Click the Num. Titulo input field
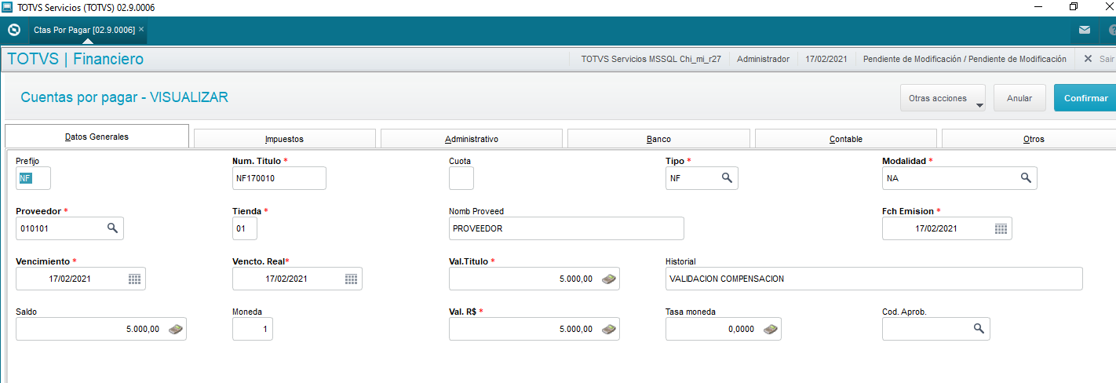This screenshot has width=1116, height=383. click(279, 178)
